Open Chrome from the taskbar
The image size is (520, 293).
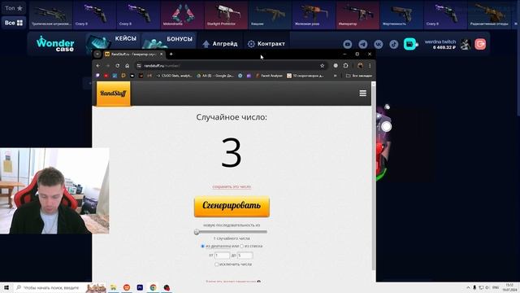[153, 287]
